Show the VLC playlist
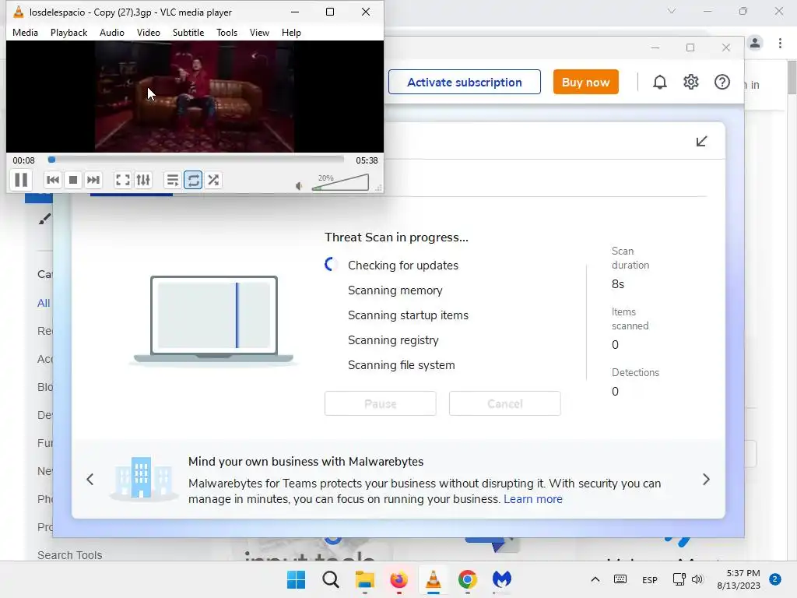This screenshot has width=797, height=598. 172,180
